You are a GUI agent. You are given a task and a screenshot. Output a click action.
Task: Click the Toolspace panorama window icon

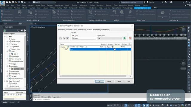pyautogui.click(x=21, y=30)
